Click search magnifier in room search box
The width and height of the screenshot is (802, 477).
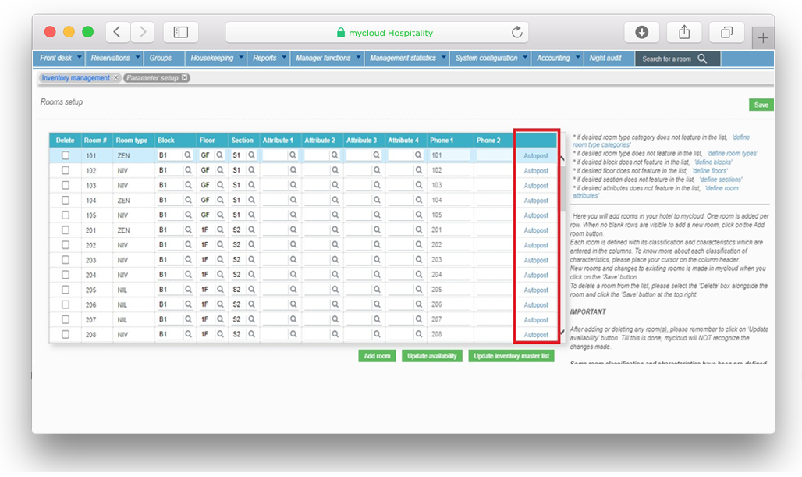[702, 59]
